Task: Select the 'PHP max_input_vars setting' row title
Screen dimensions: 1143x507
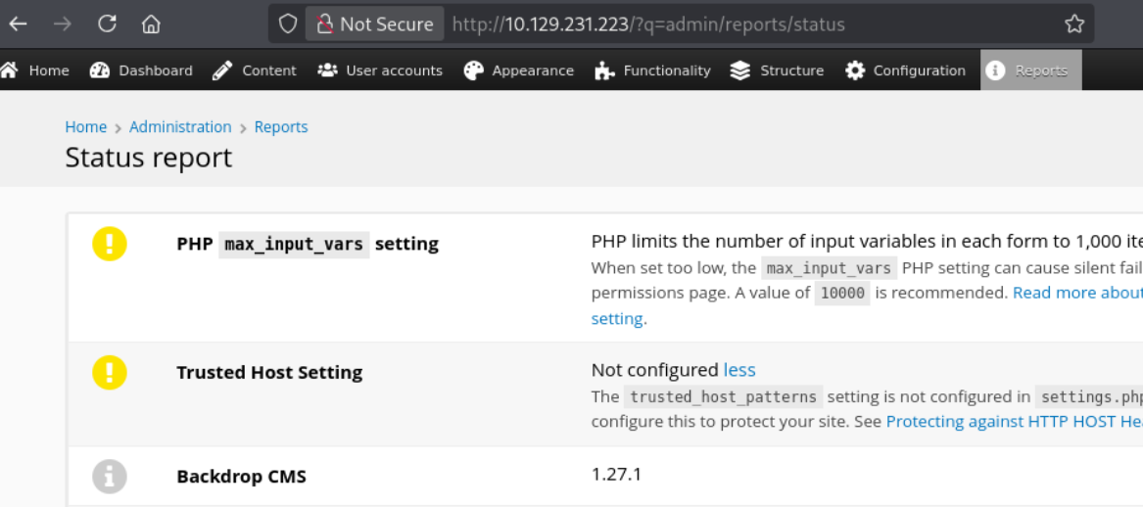Action: (308, 244)
